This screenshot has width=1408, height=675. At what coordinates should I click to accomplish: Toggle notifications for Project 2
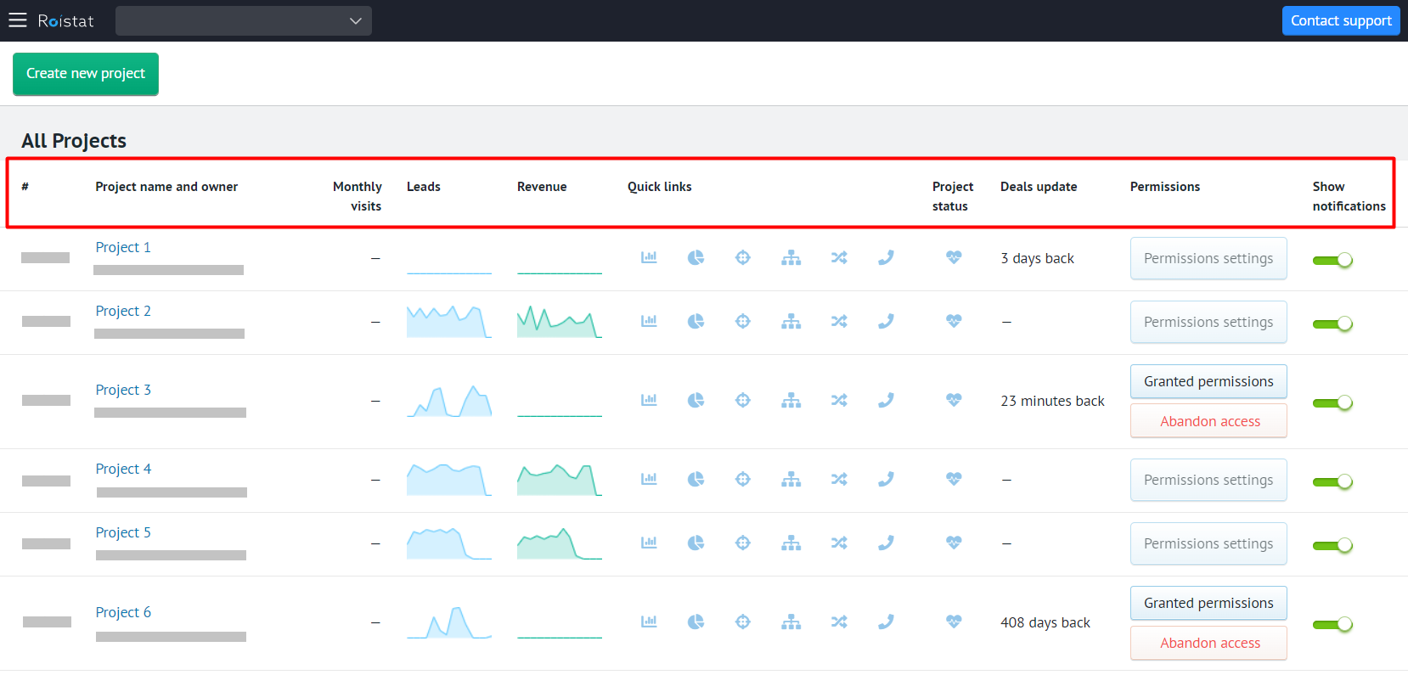pos(1332,323)
